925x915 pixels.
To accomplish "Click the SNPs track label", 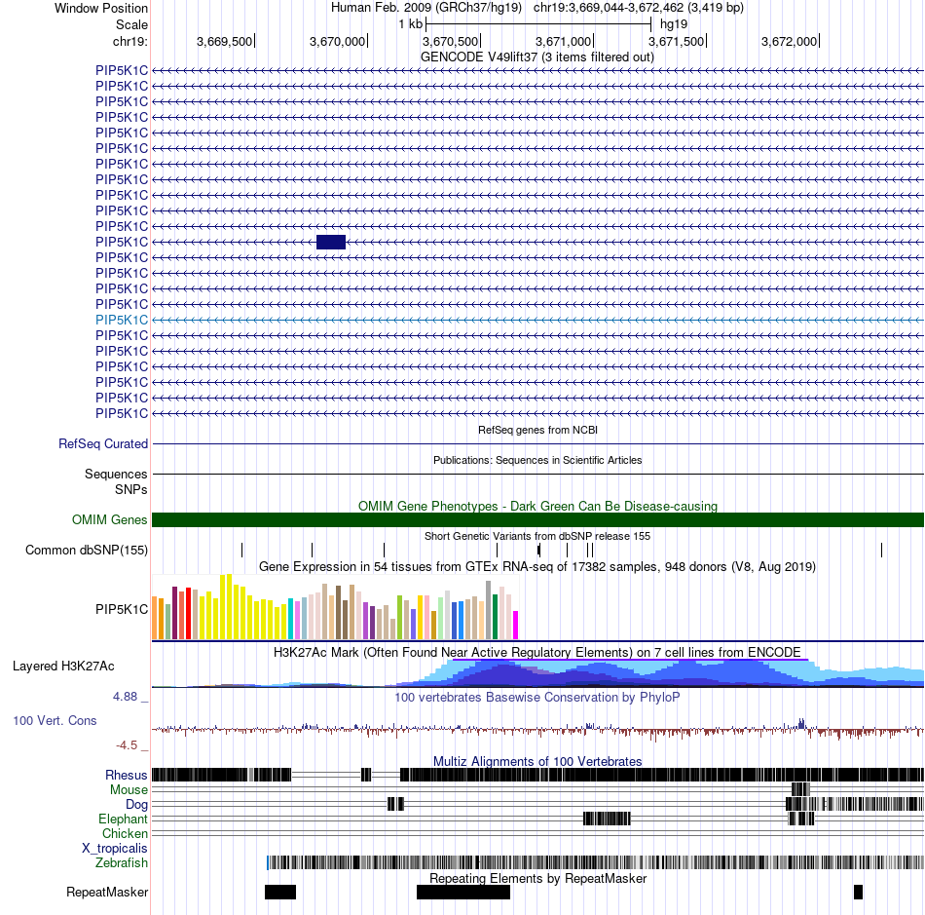I will (131, 489).
